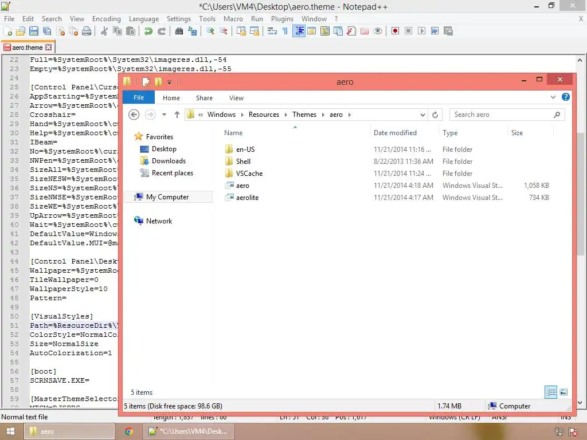Open the File tab in Explorer
The width and height of the screenshot is (587, 440).
[139, 97]
